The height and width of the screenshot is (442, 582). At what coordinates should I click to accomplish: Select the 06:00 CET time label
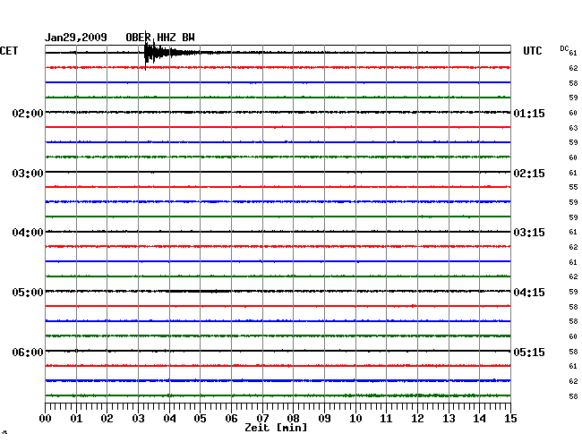[x=28, y=352]
